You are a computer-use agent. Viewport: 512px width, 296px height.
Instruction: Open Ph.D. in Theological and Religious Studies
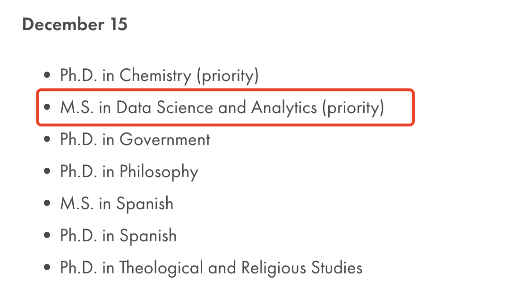coord(211,268)
